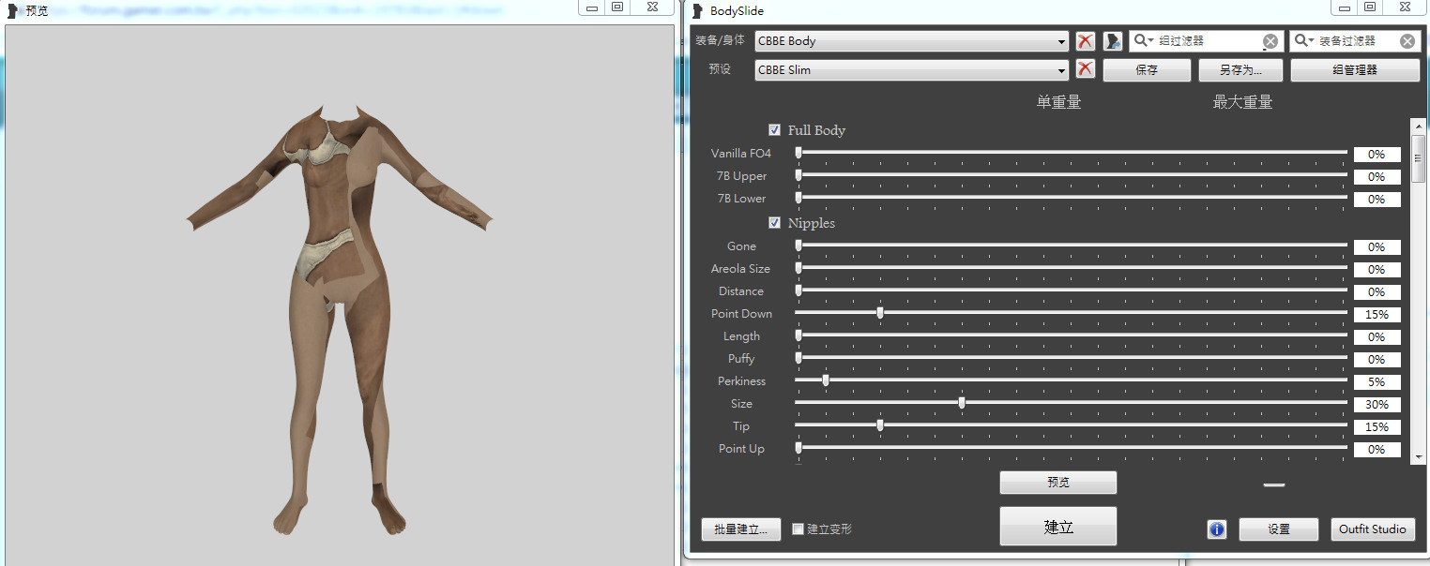Viewport: 1430px width, 566px height.
Task: Click the Perkiness value box showing 5%
Action: pos(1377,382)
